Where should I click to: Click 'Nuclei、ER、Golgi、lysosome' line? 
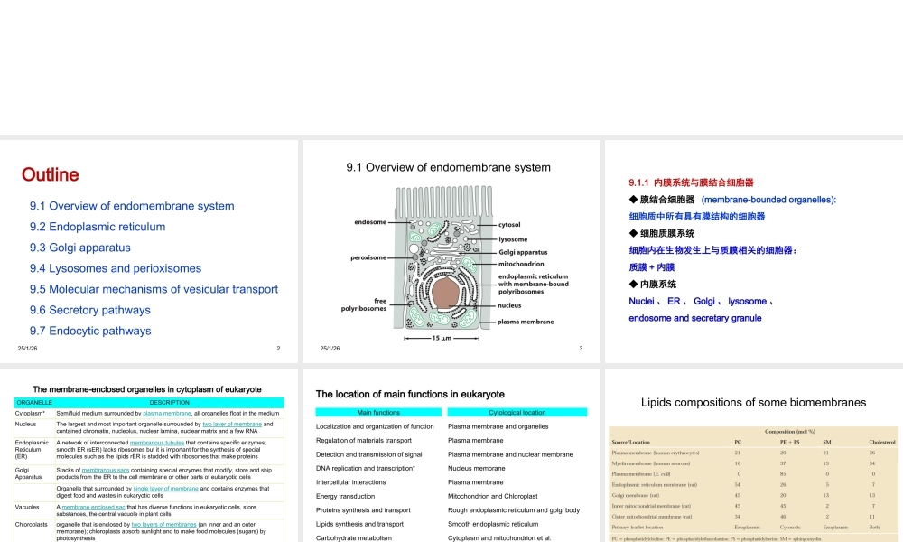click(702, 301)
